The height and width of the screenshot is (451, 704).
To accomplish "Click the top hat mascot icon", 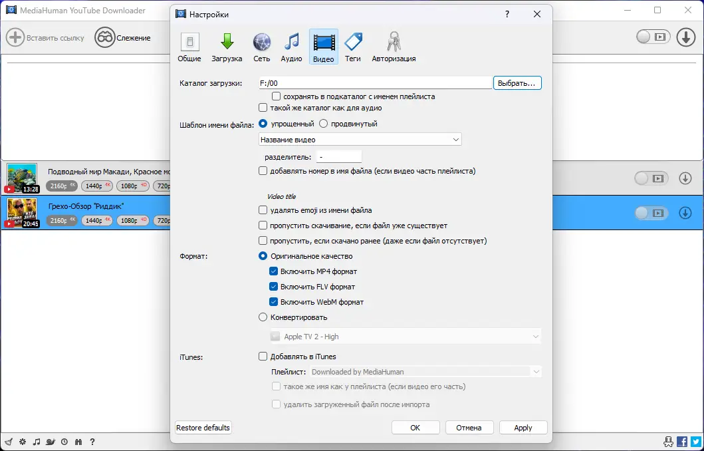I will (x=668, y=442).
